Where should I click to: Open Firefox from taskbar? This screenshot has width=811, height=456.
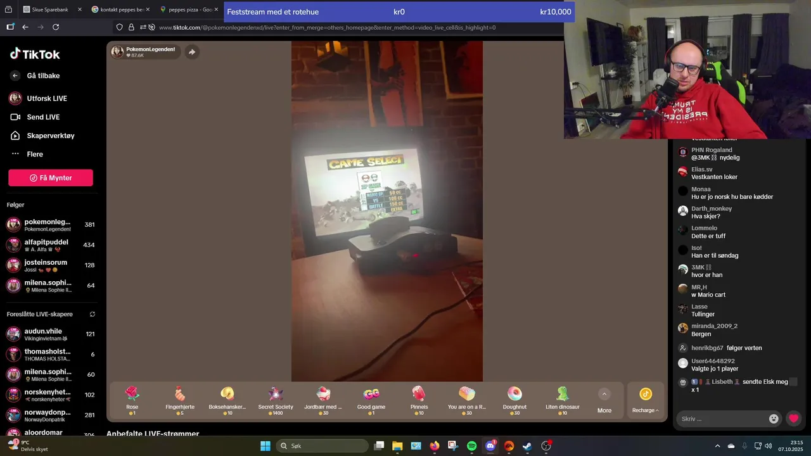[x=435, y=446]
